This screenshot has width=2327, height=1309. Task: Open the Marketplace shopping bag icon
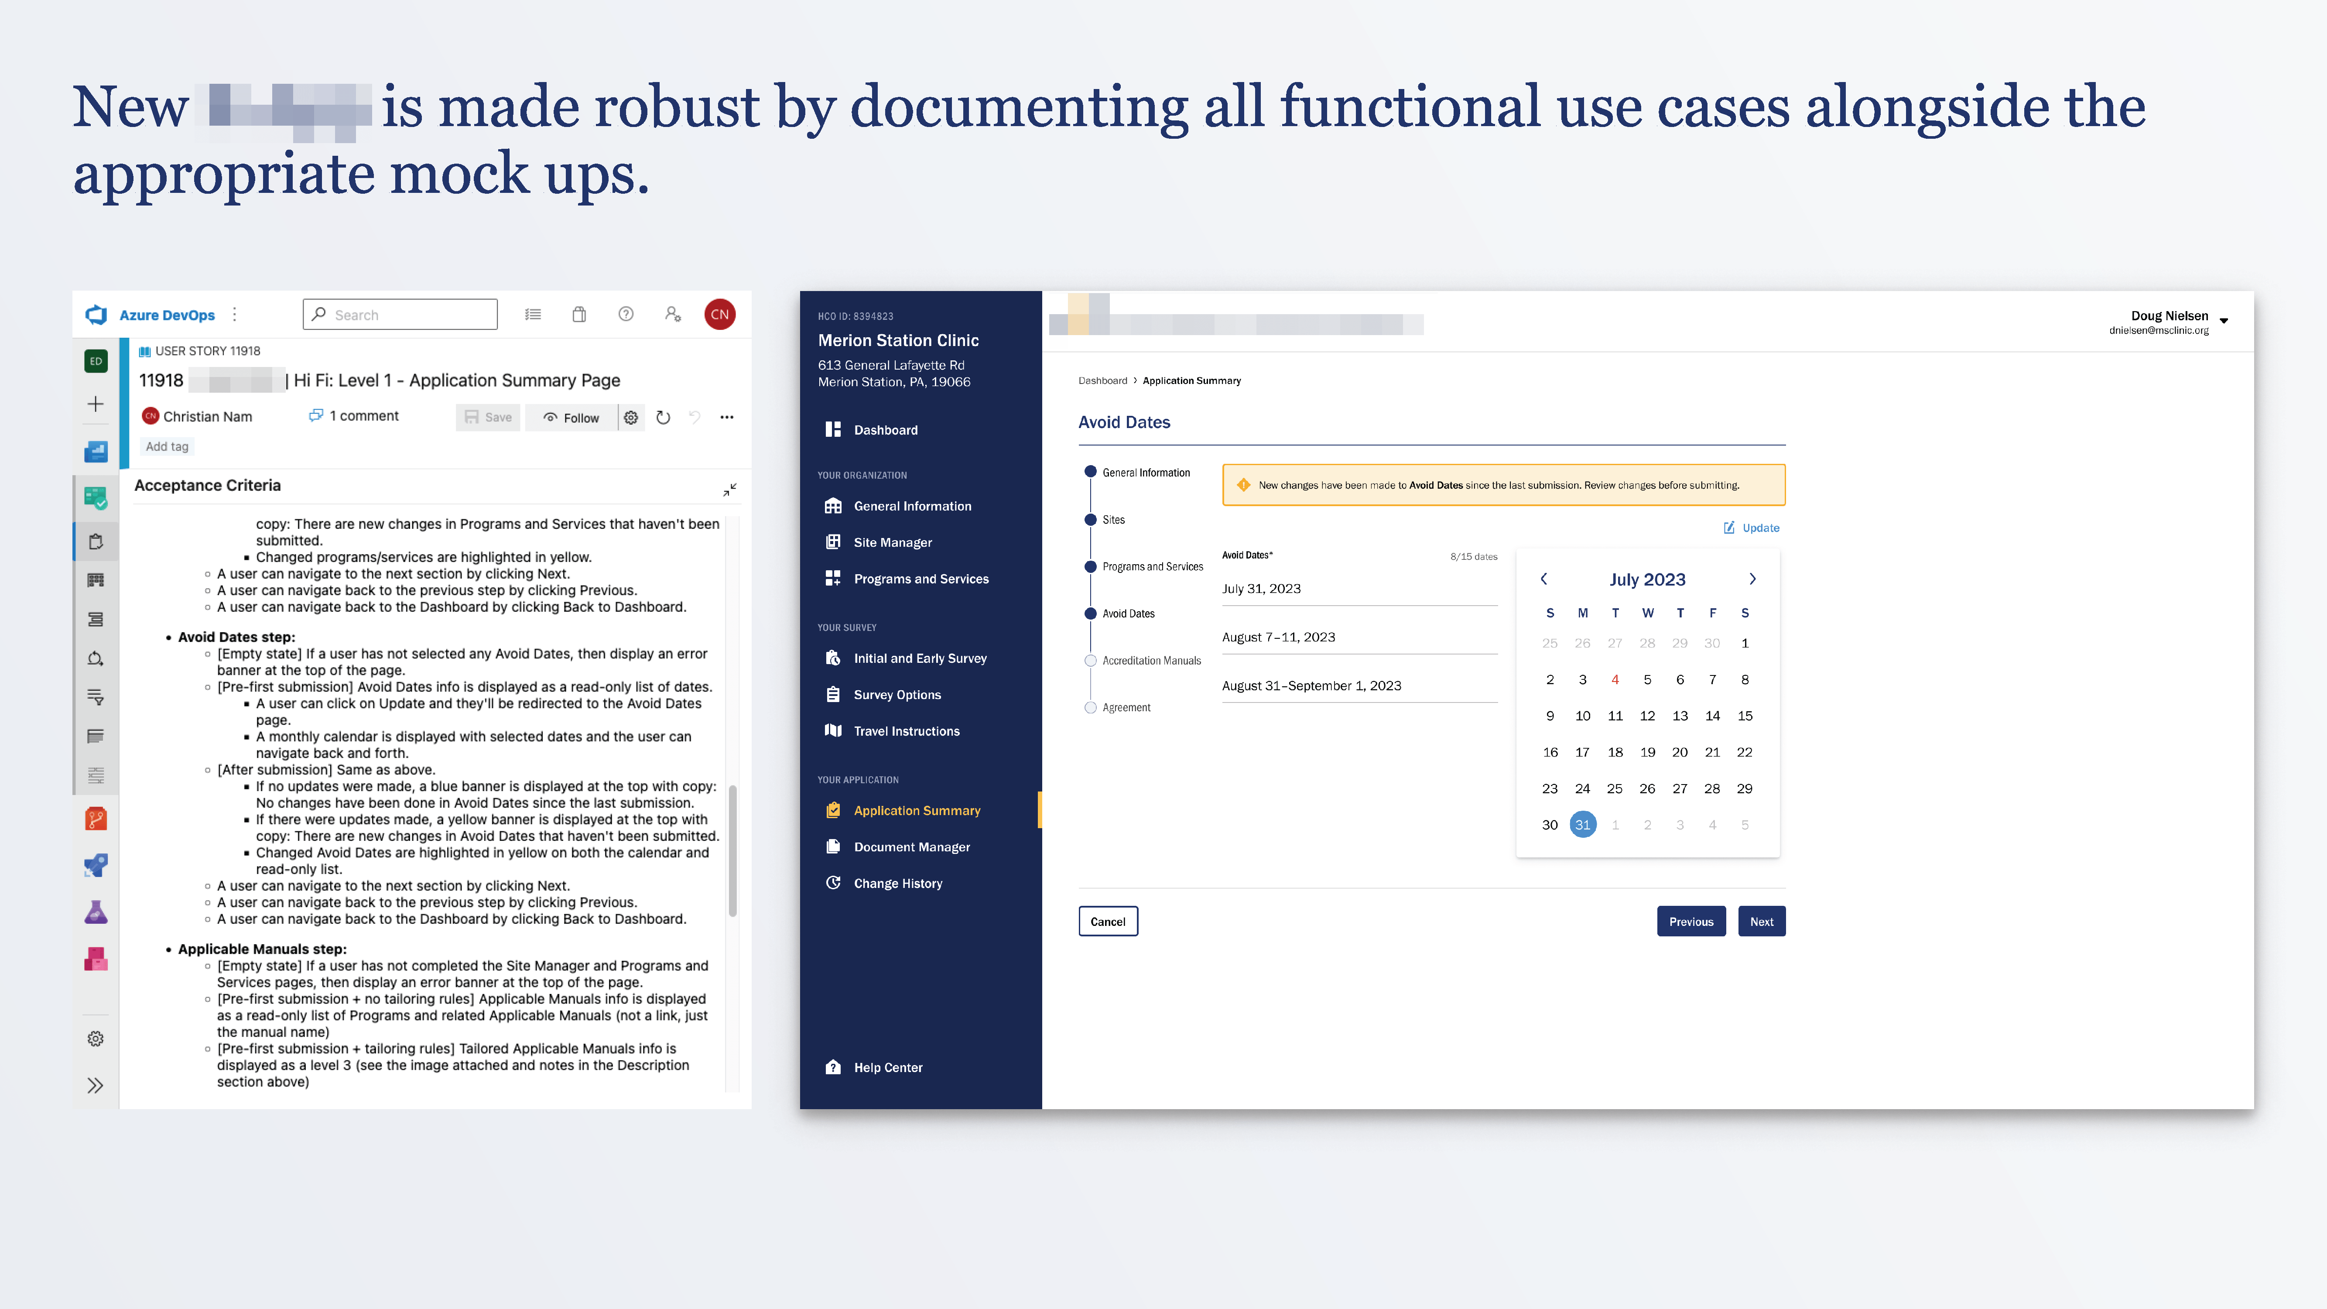[x=579, y=314]
